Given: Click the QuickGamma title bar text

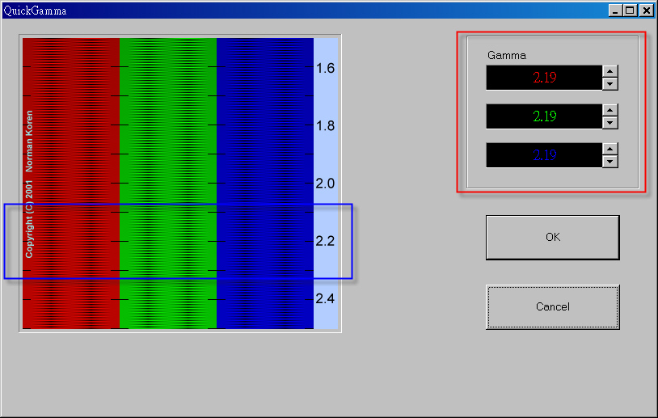Looking at the screenshot, I should click(35, 11).
